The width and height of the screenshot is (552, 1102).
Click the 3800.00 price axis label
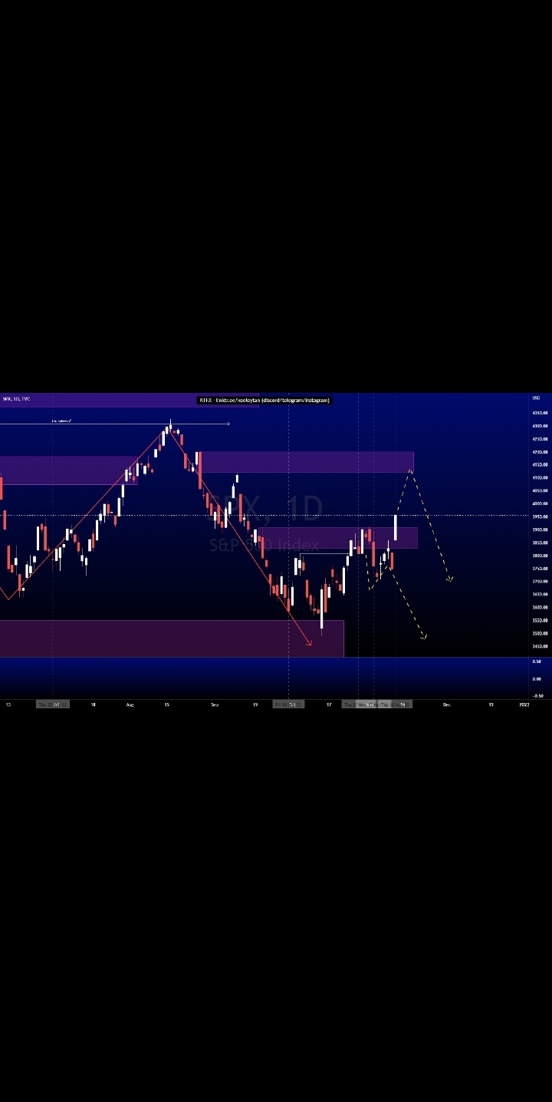pyautogui.click(x=540, y=556)
